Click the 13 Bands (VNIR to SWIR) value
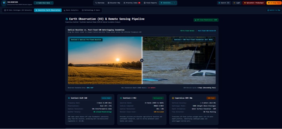Screen dimensions: 282x129 pos(154,103)
